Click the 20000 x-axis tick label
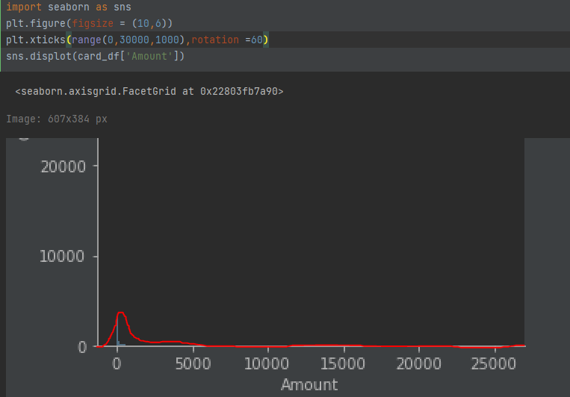The height and width of the screenshot is (397, 570). coord(418,363)
